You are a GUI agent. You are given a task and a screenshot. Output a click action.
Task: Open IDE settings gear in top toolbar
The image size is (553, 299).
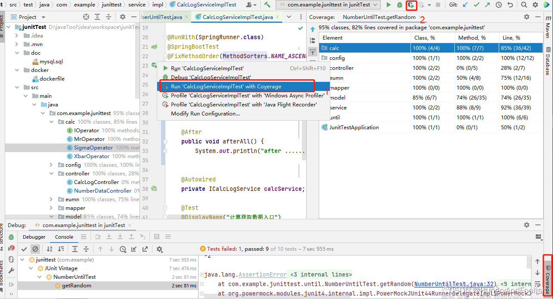click(x=535, y=5)
